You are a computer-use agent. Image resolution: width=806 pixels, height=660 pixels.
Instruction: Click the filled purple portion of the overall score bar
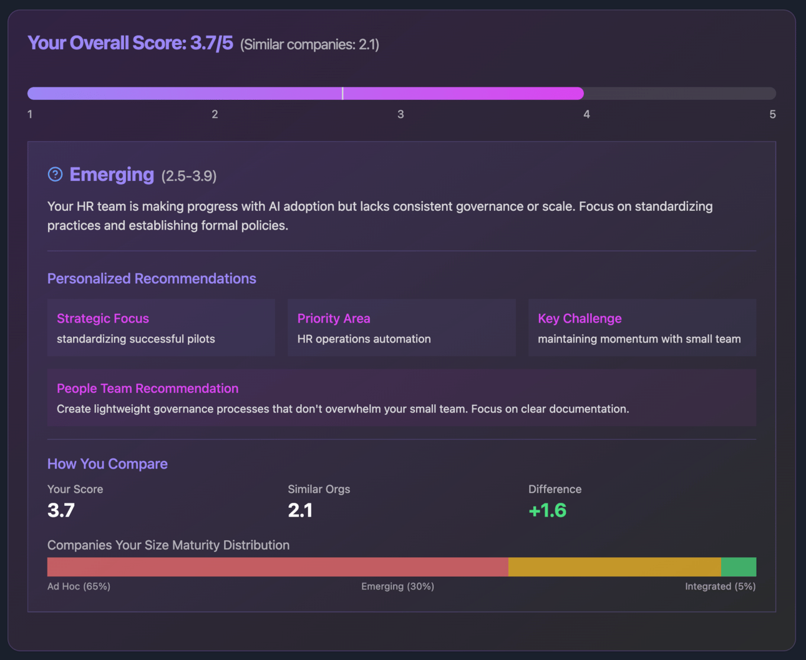click(306, 94)
